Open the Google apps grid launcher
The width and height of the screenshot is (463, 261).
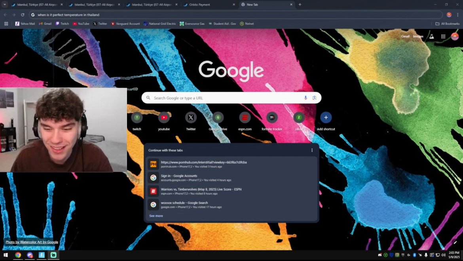[443, 36]
